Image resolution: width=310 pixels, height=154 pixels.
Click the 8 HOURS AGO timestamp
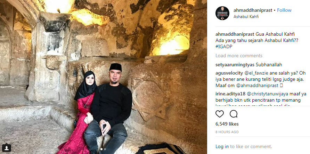click(x=227, y=132)
